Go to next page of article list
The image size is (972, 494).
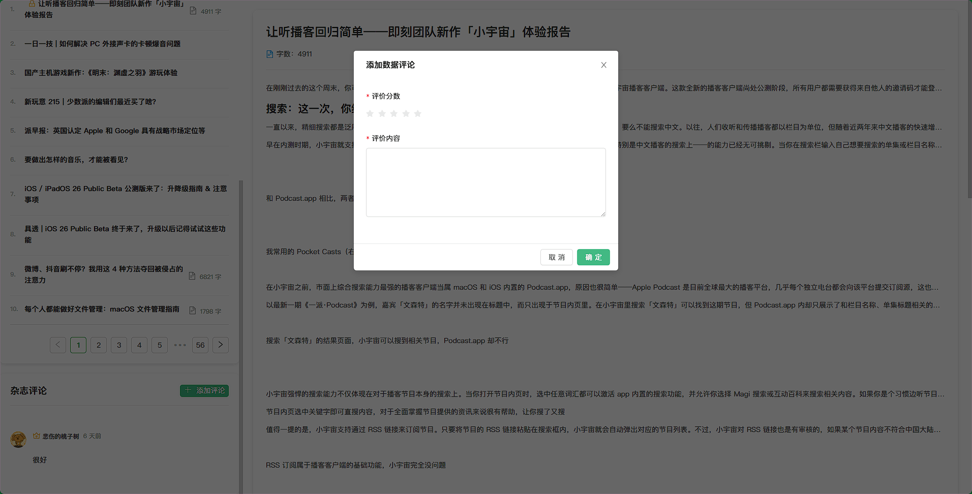221,345
